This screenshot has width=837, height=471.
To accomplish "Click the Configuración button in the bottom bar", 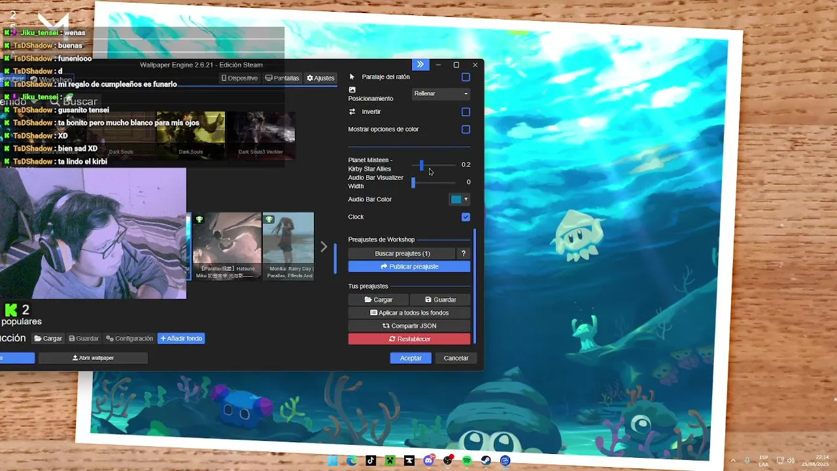I will [x=129, y=338].
